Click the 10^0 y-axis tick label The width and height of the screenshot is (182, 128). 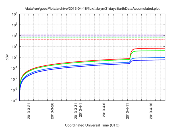(15, 57)
